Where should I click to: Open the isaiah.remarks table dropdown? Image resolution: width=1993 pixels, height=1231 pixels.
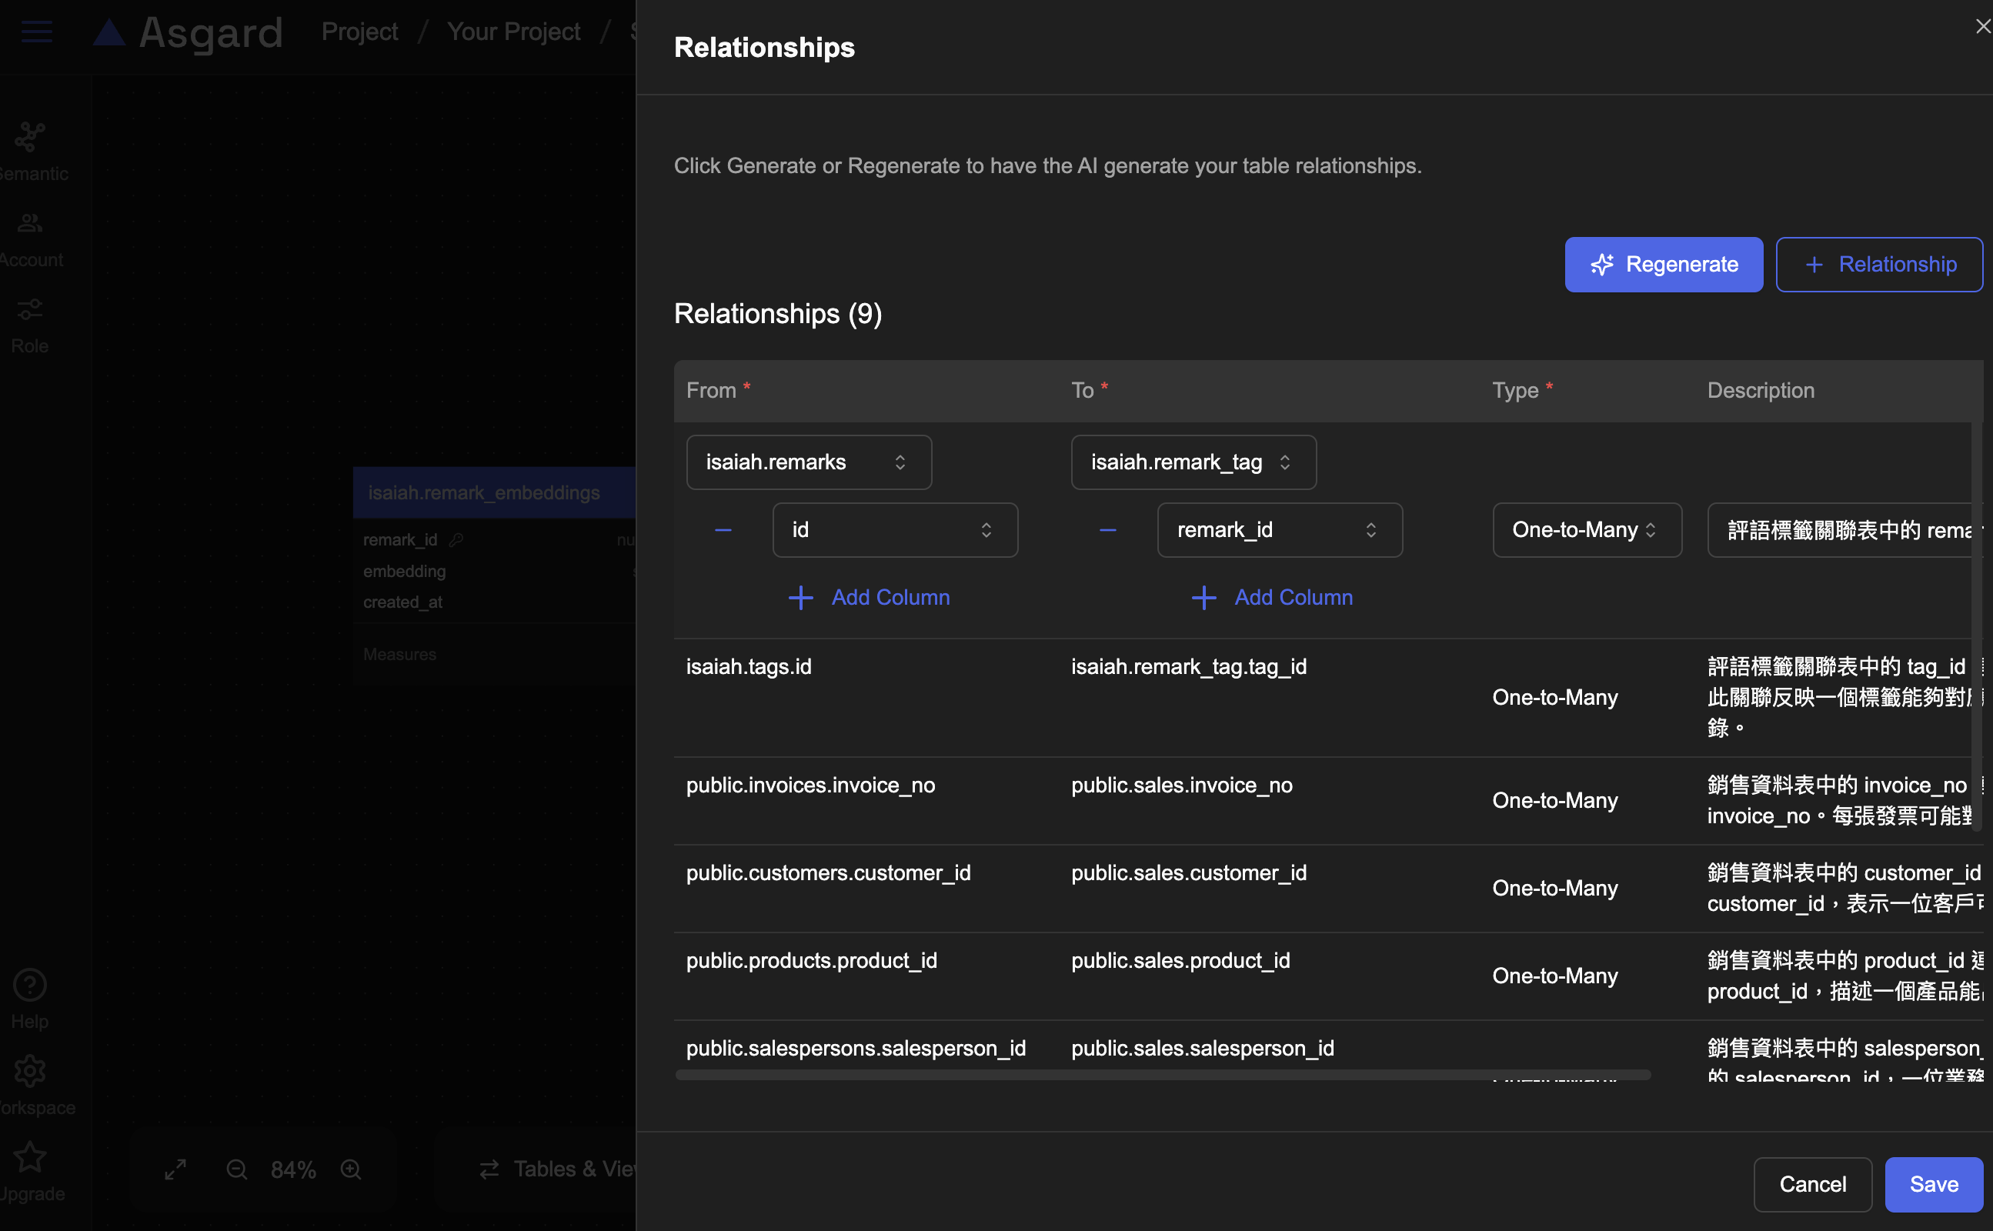[809, 462]
